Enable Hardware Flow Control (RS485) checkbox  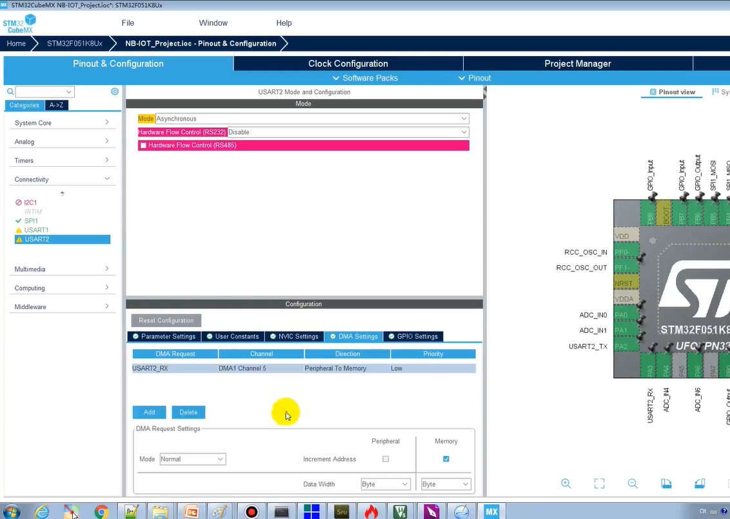coord(143,146)
